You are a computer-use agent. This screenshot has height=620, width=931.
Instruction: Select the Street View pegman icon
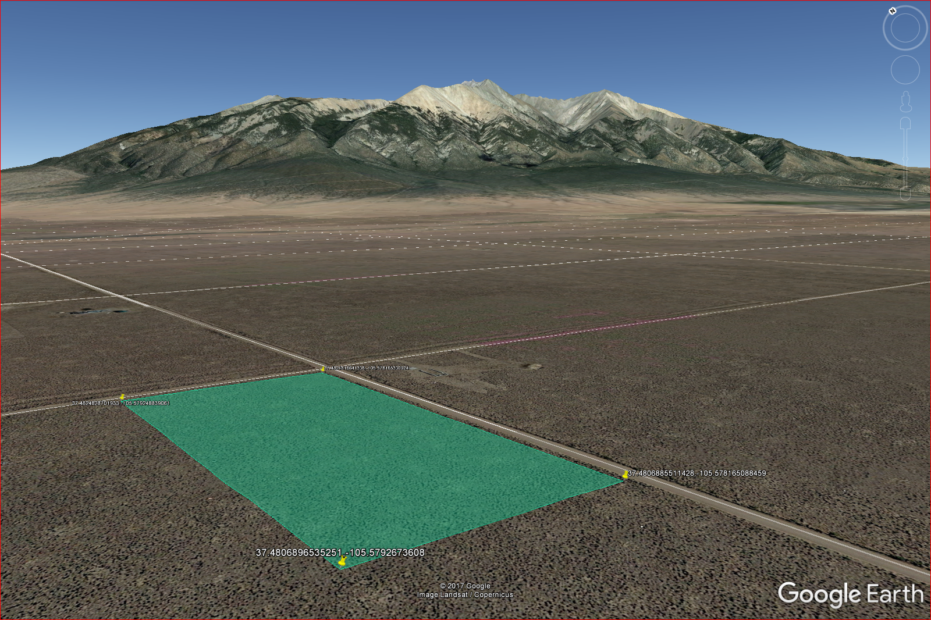tap(905, 102)
